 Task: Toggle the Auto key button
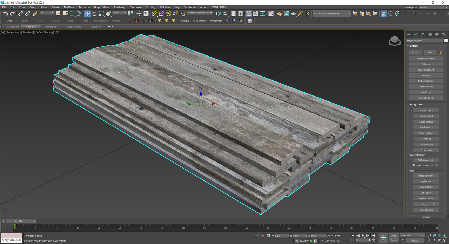[394, 236]
